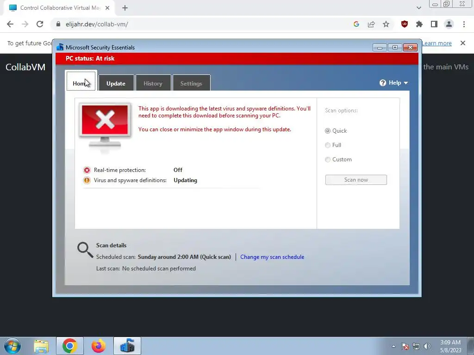Switch to the Settings tab
474x355 pixels.
[191, 83]
